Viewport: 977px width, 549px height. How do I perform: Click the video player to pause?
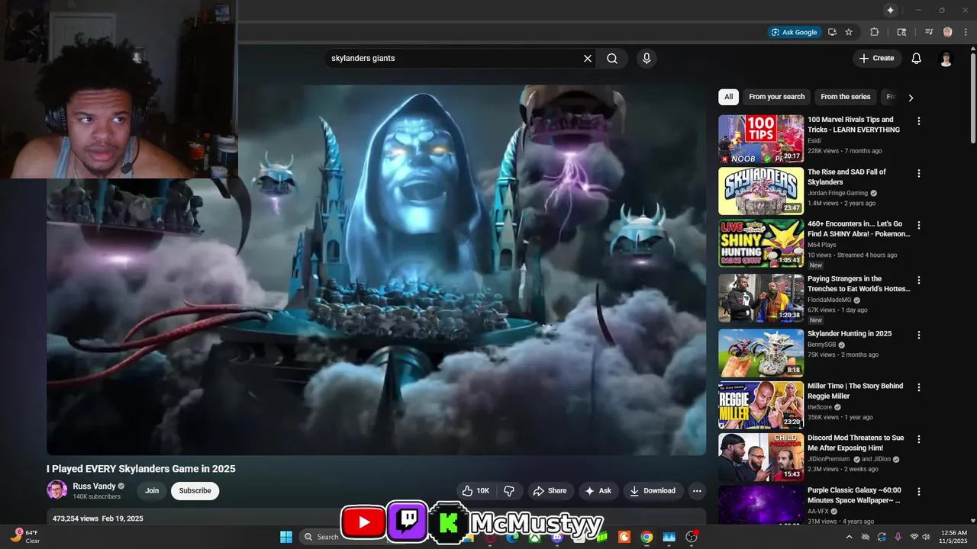pyautogui.click(x=376, y=270)
